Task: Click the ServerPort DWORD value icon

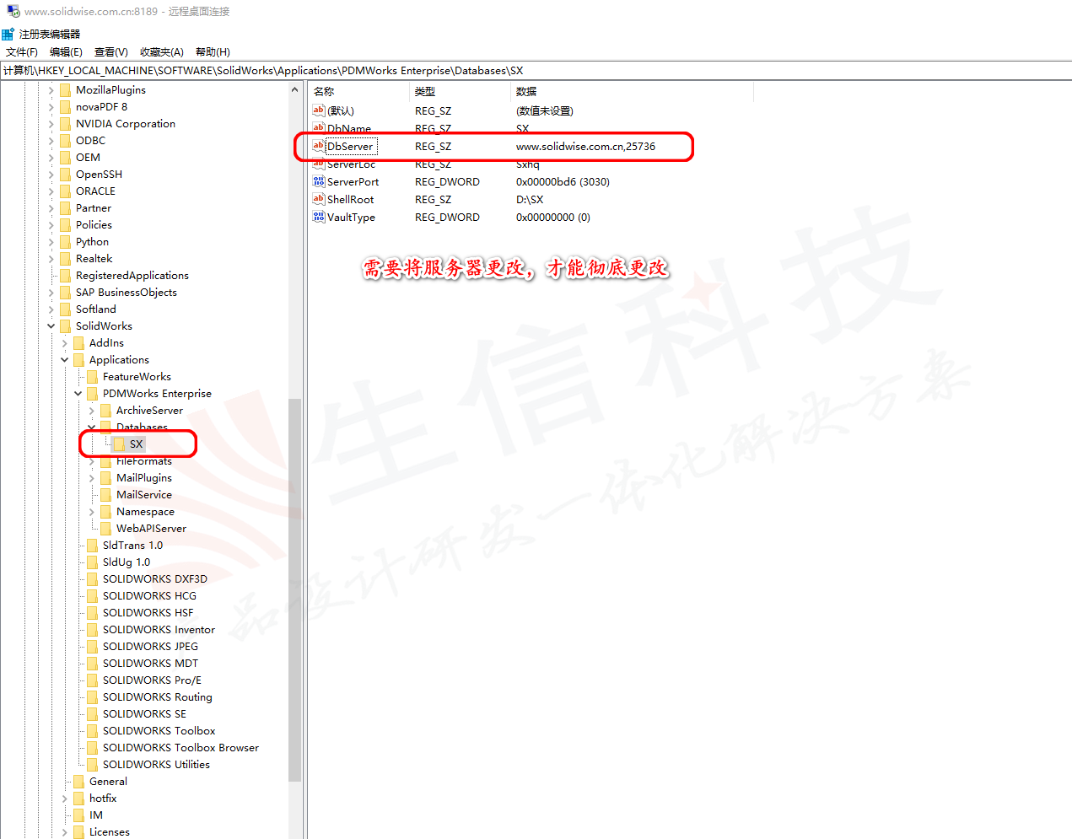Action: (x=318, y=181)
